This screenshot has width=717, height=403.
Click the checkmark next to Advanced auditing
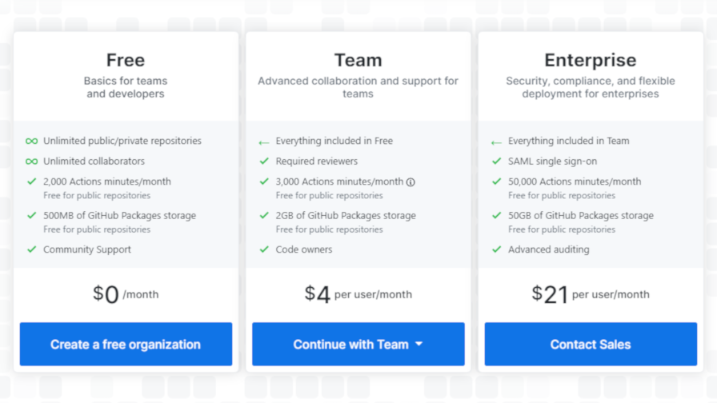coord(497,249)
